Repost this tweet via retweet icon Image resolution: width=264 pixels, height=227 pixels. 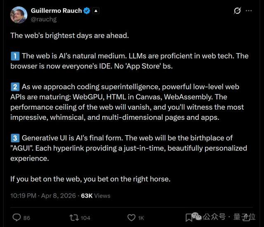click(74, 217)
